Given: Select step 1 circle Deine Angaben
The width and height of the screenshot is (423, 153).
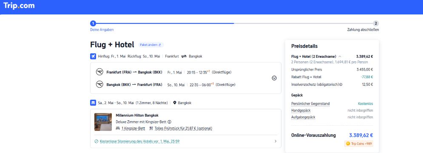Looking at the screenshot, I should point(93,23).
